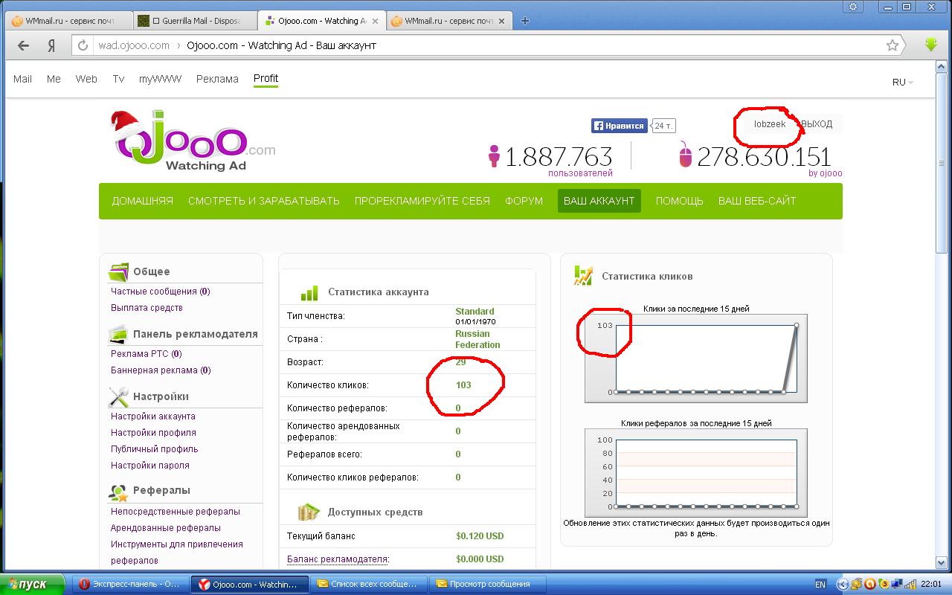
Task: Open the myWWW link in the top bar
Action: (160, 79)
